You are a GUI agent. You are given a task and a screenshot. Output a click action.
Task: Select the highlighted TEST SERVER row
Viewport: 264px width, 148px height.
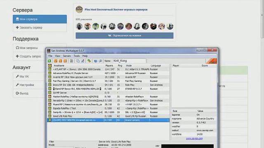coord(108,120)
